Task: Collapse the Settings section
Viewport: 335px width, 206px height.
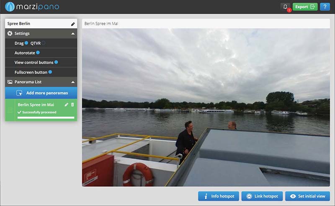Action: coord(73,34)
